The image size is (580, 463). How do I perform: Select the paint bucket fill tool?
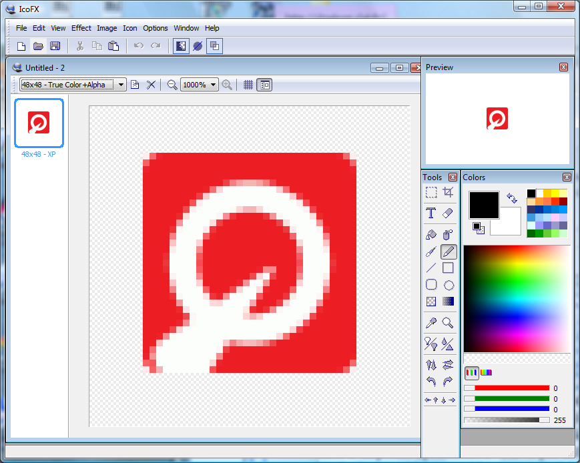click(431, 235)
